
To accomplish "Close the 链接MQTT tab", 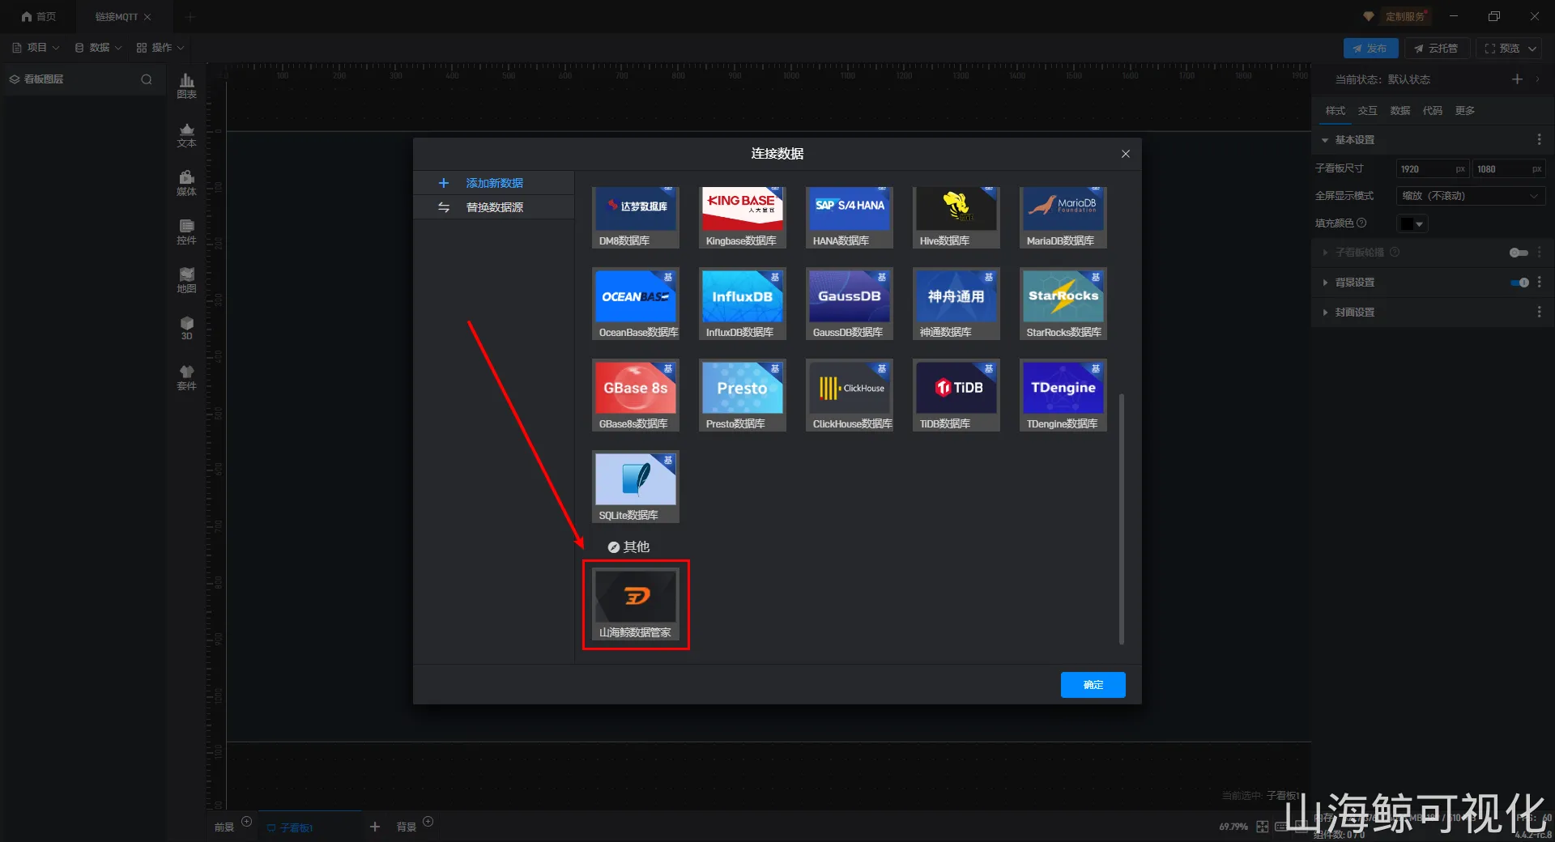I will [x=147, y=17].
